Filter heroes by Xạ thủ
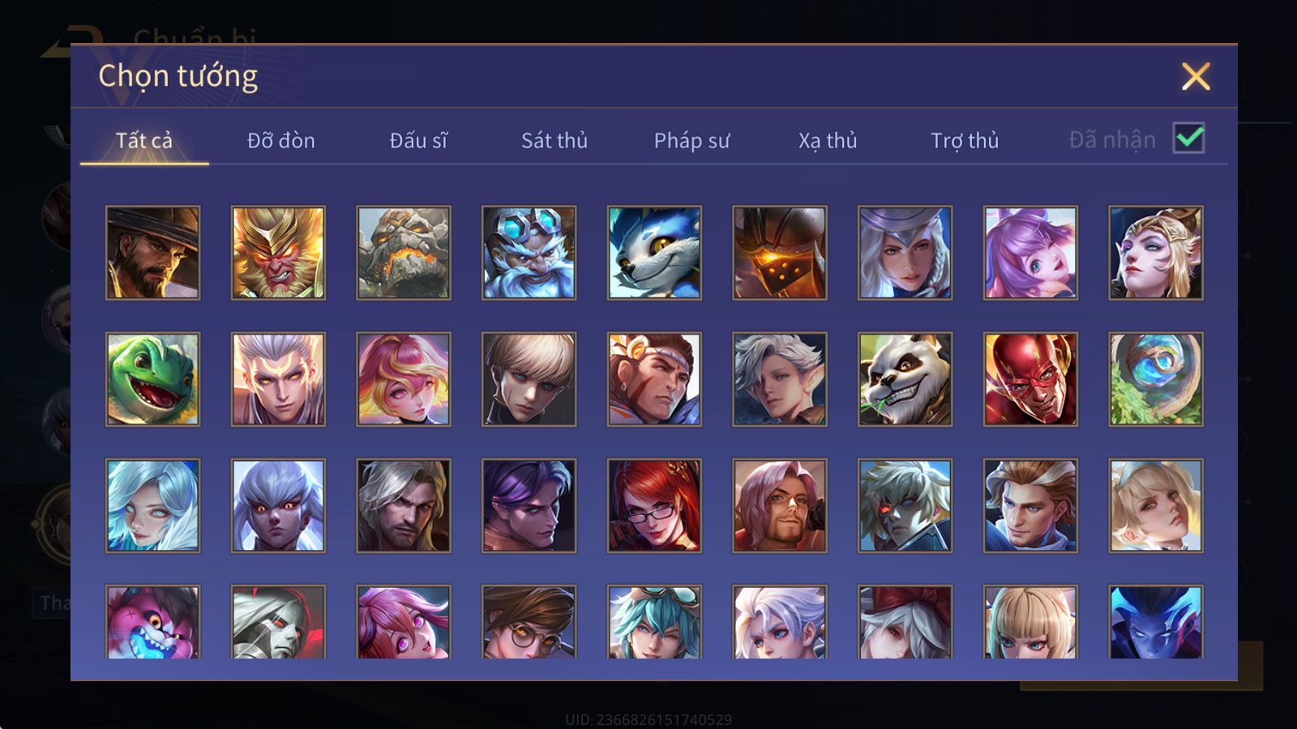The height and width of the screenshot is (729, 1297). [828, 141]
